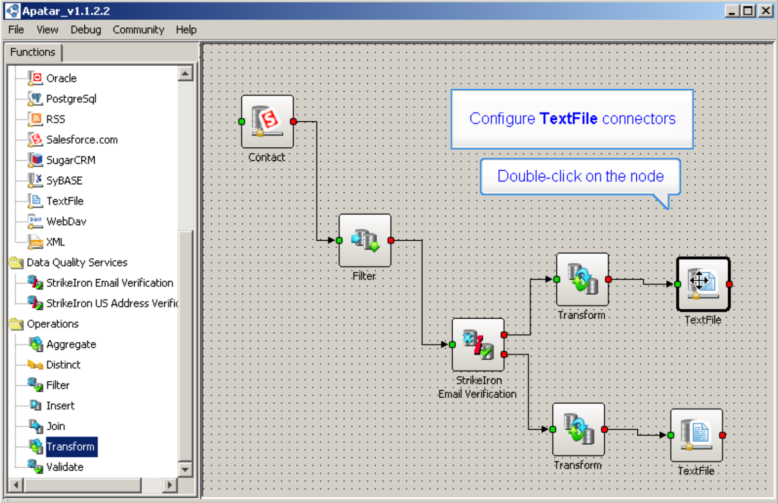Screen dimensions: 778x503
Task: Open the File menu
Action: 16,30
